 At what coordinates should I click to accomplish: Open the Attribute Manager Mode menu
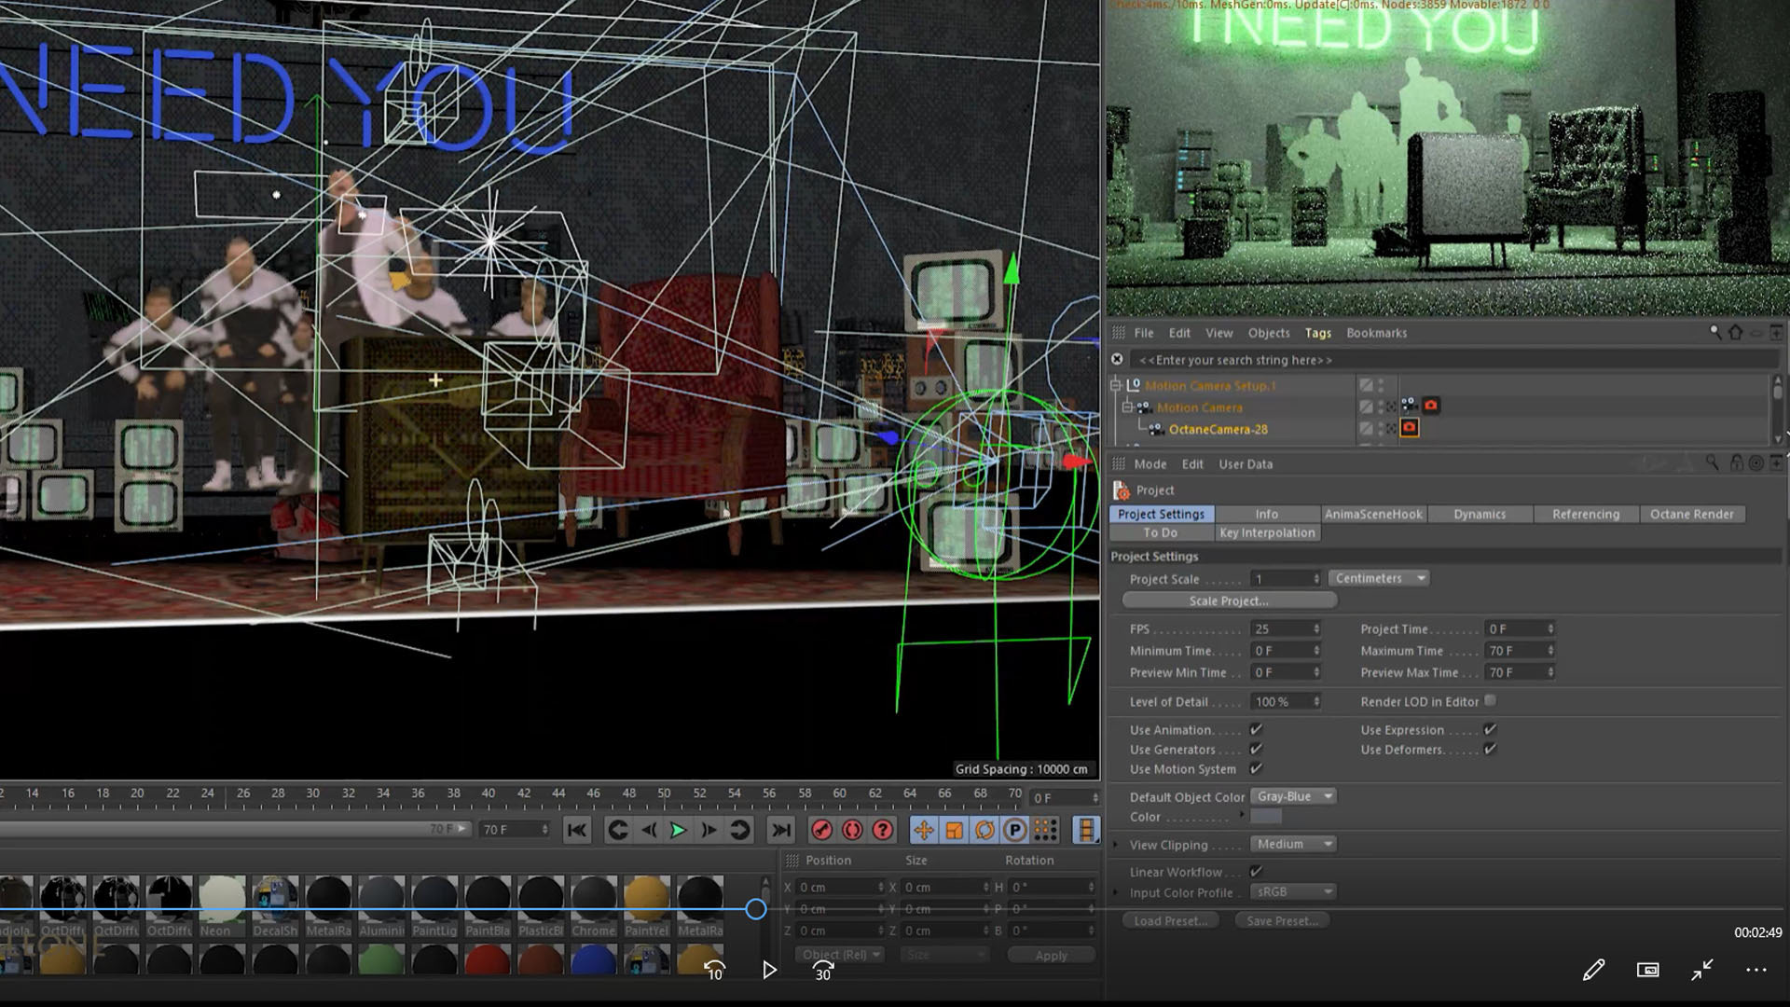coord(1150,463)
